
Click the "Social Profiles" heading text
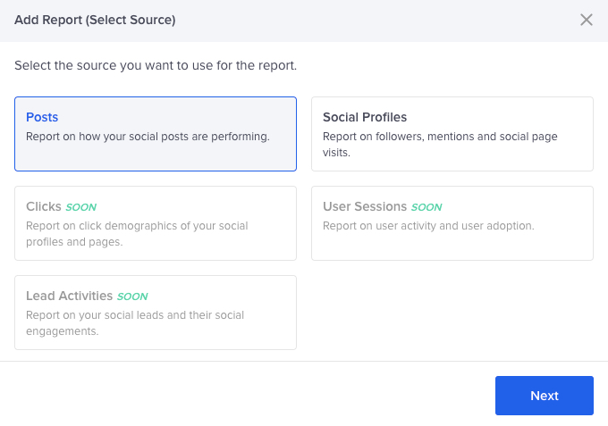tap(365, 117)
